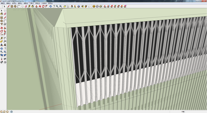
Task: Open the 檔案 (File) menu
Action: 3,3
